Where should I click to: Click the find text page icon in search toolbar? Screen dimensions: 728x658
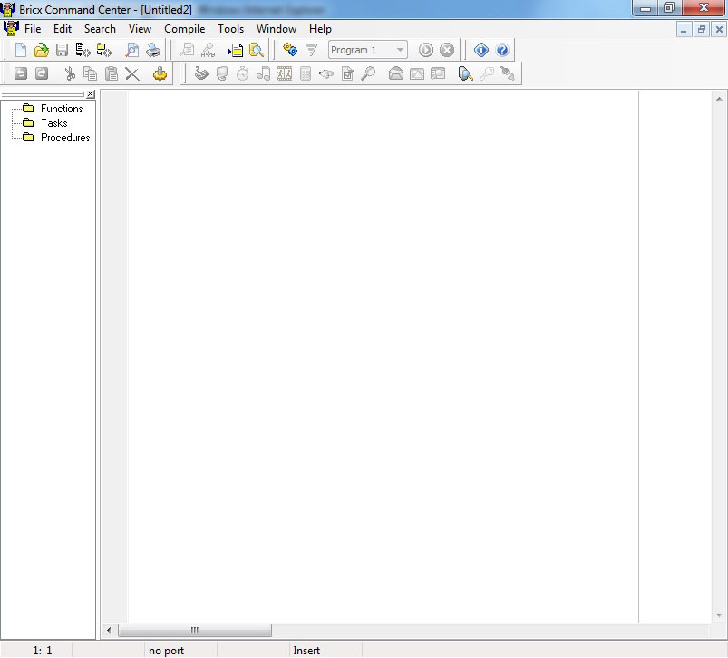[187, 50]
